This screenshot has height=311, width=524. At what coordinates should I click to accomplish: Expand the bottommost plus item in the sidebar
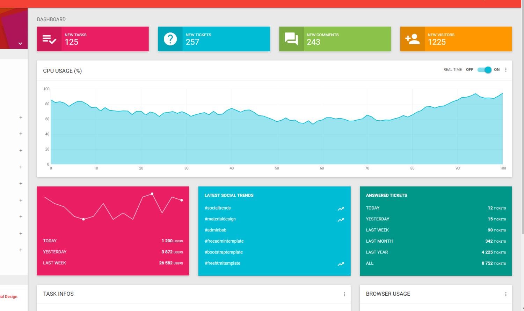[x=21, y=250]
